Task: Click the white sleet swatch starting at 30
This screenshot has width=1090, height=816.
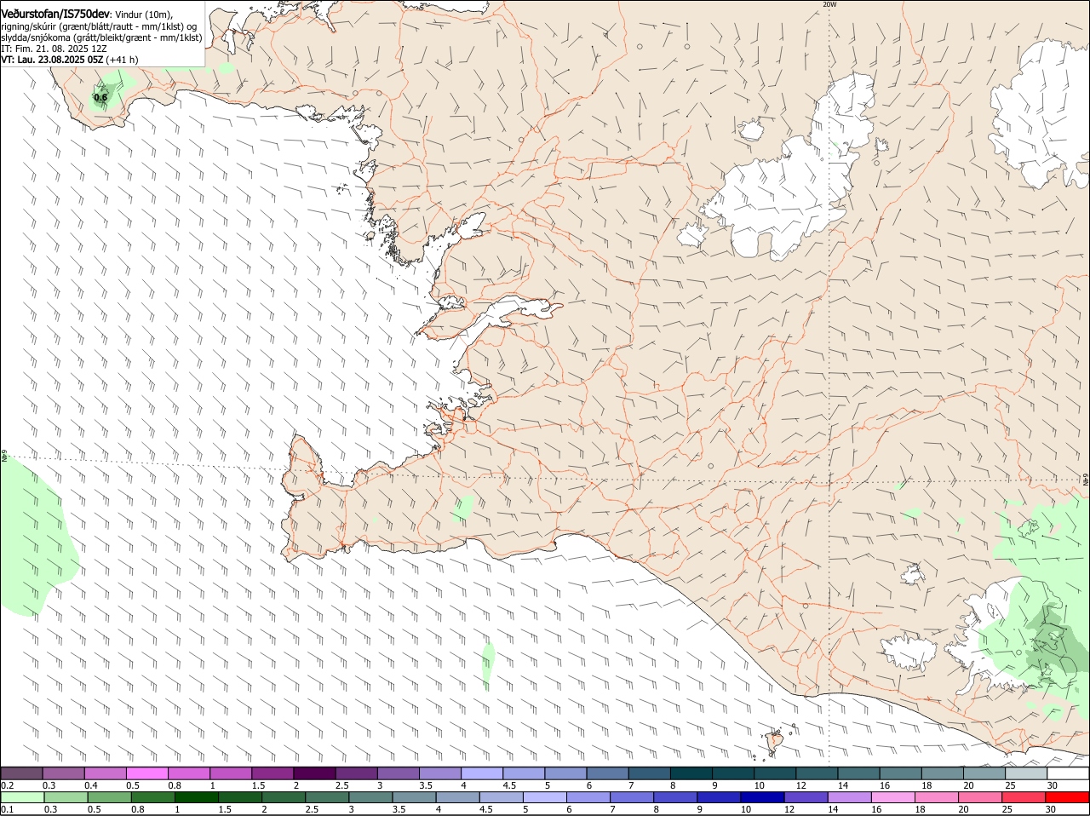Action: click(1068, 773)
